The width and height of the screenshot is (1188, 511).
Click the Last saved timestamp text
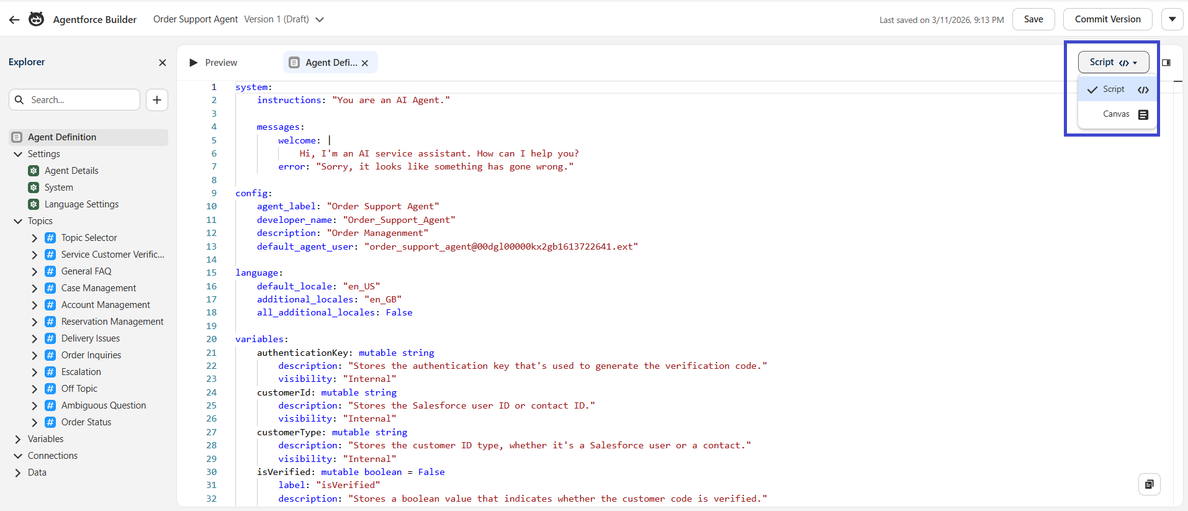(x=942, y=20)
